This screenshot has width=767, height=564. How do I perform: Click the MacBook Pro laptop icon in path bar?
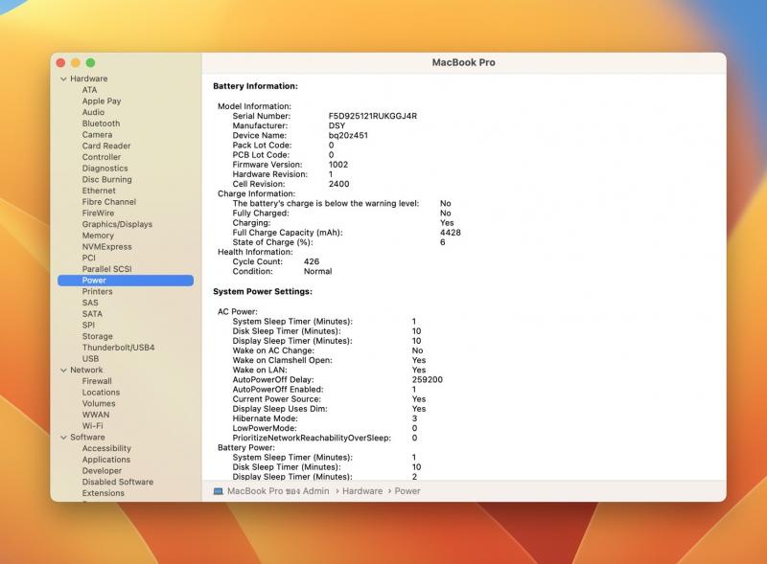218,491
